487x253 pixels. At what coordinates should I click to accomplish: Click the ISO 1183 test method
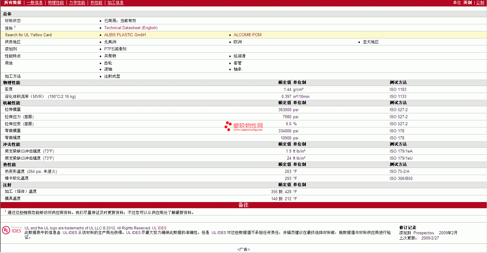click(398, 89)
